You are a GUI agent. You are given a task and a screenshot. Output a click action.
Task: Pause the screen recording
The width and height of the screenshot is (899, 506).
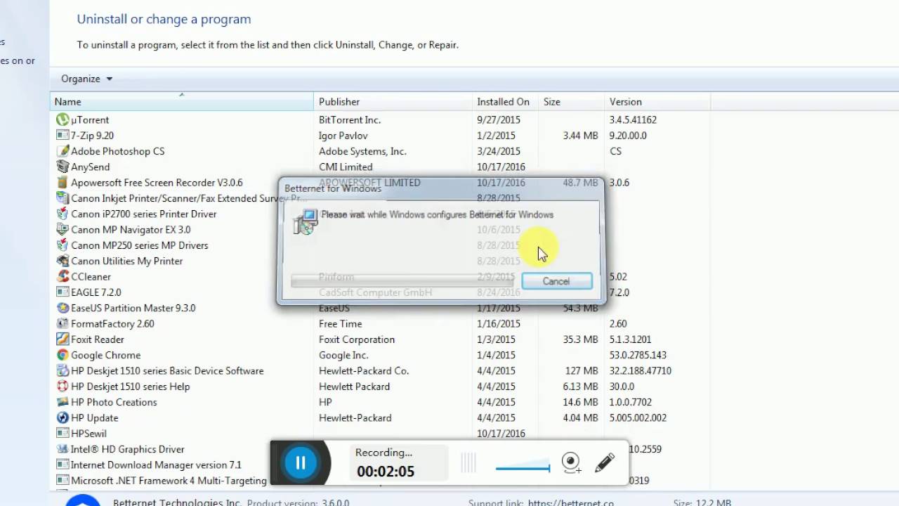click(x=301, y=462)
